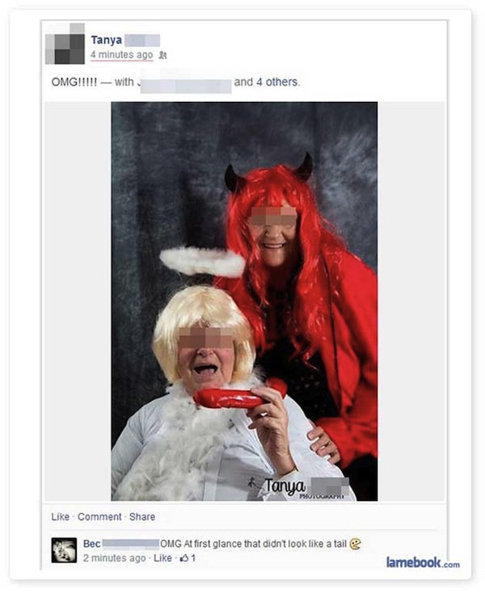View the comment's 1 like count
Image resolution: width=485 pixels, height=593 pixels.
click(x=193, y=557)
